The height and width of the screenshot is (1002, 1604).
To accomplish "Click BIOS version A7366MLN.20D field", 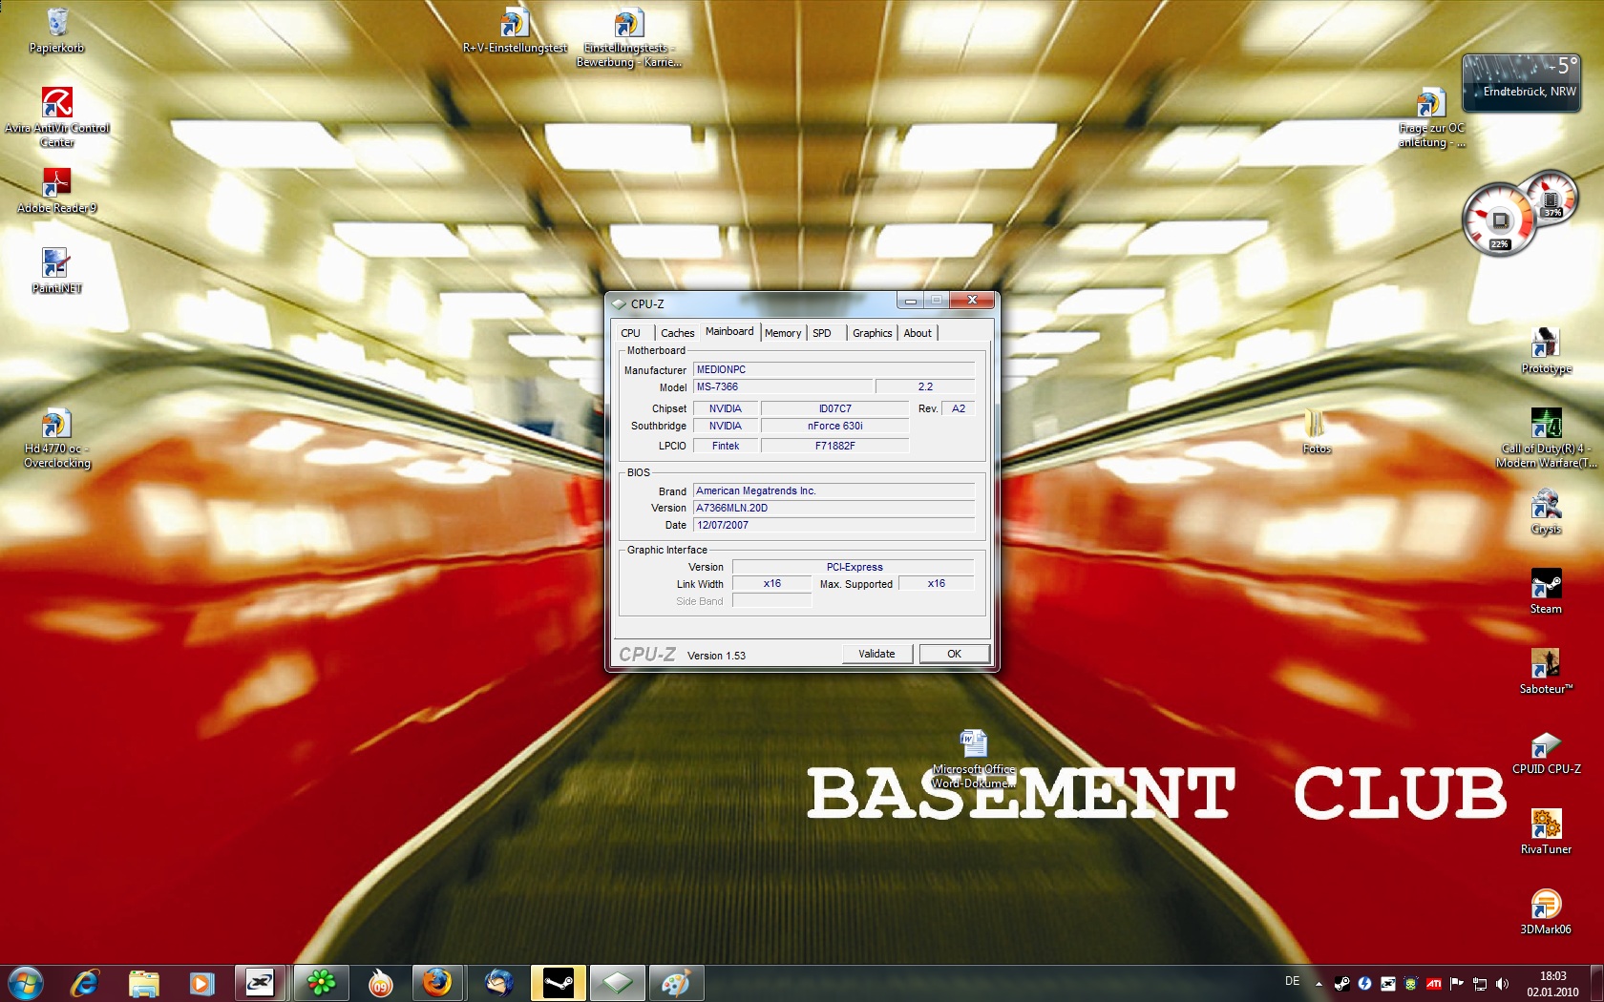I will [834, 508].
